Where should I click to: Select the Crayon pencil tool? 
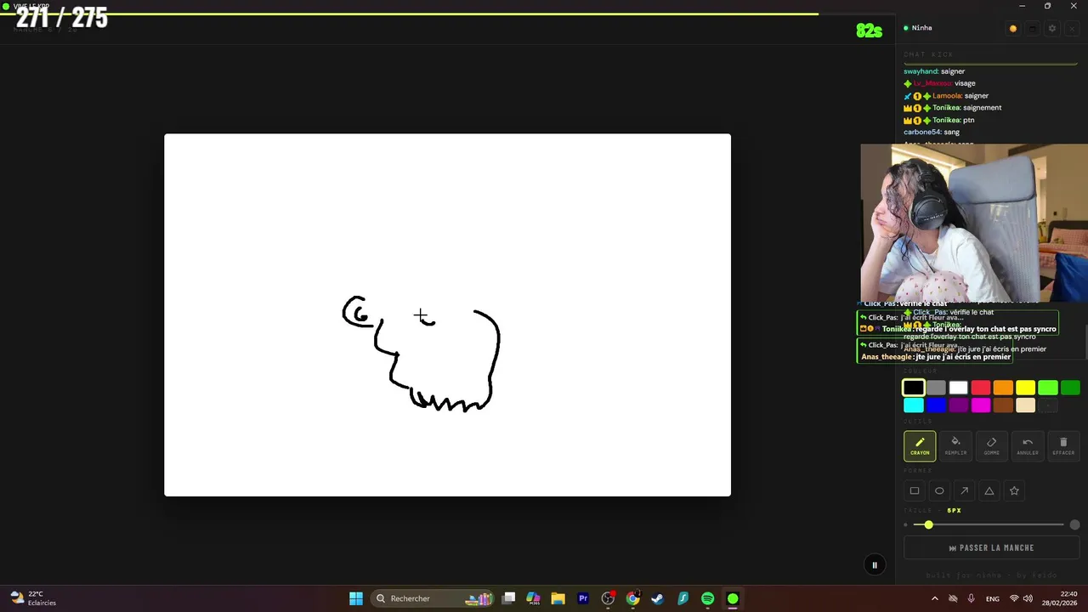[920, 445]
